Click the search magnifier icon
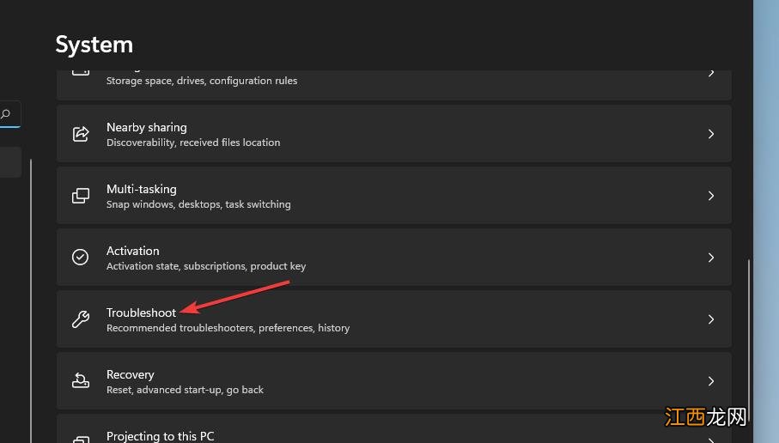779x443 pixels. tap(5, 114)
